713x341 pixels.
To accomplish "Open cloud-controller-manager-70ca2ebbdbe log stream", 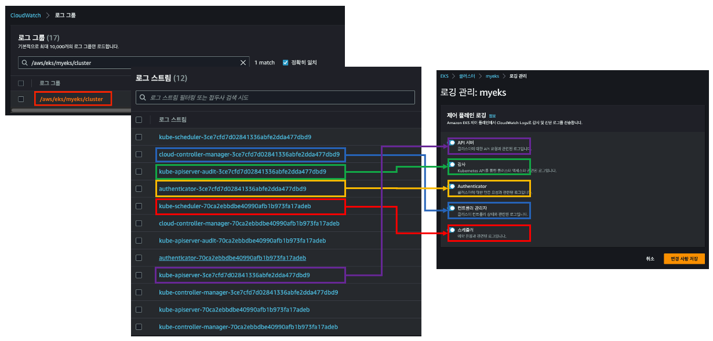I will pyautogui.click(x=249, y=223).
